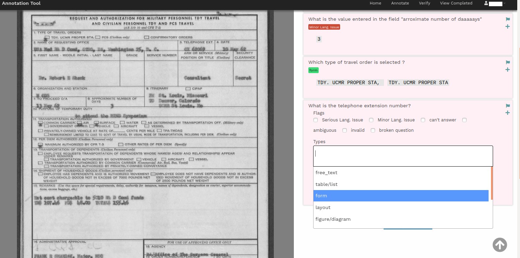This screenshot has height=258, width=520.
Task: Flag the travel order type question
Action: coord(508,62)
